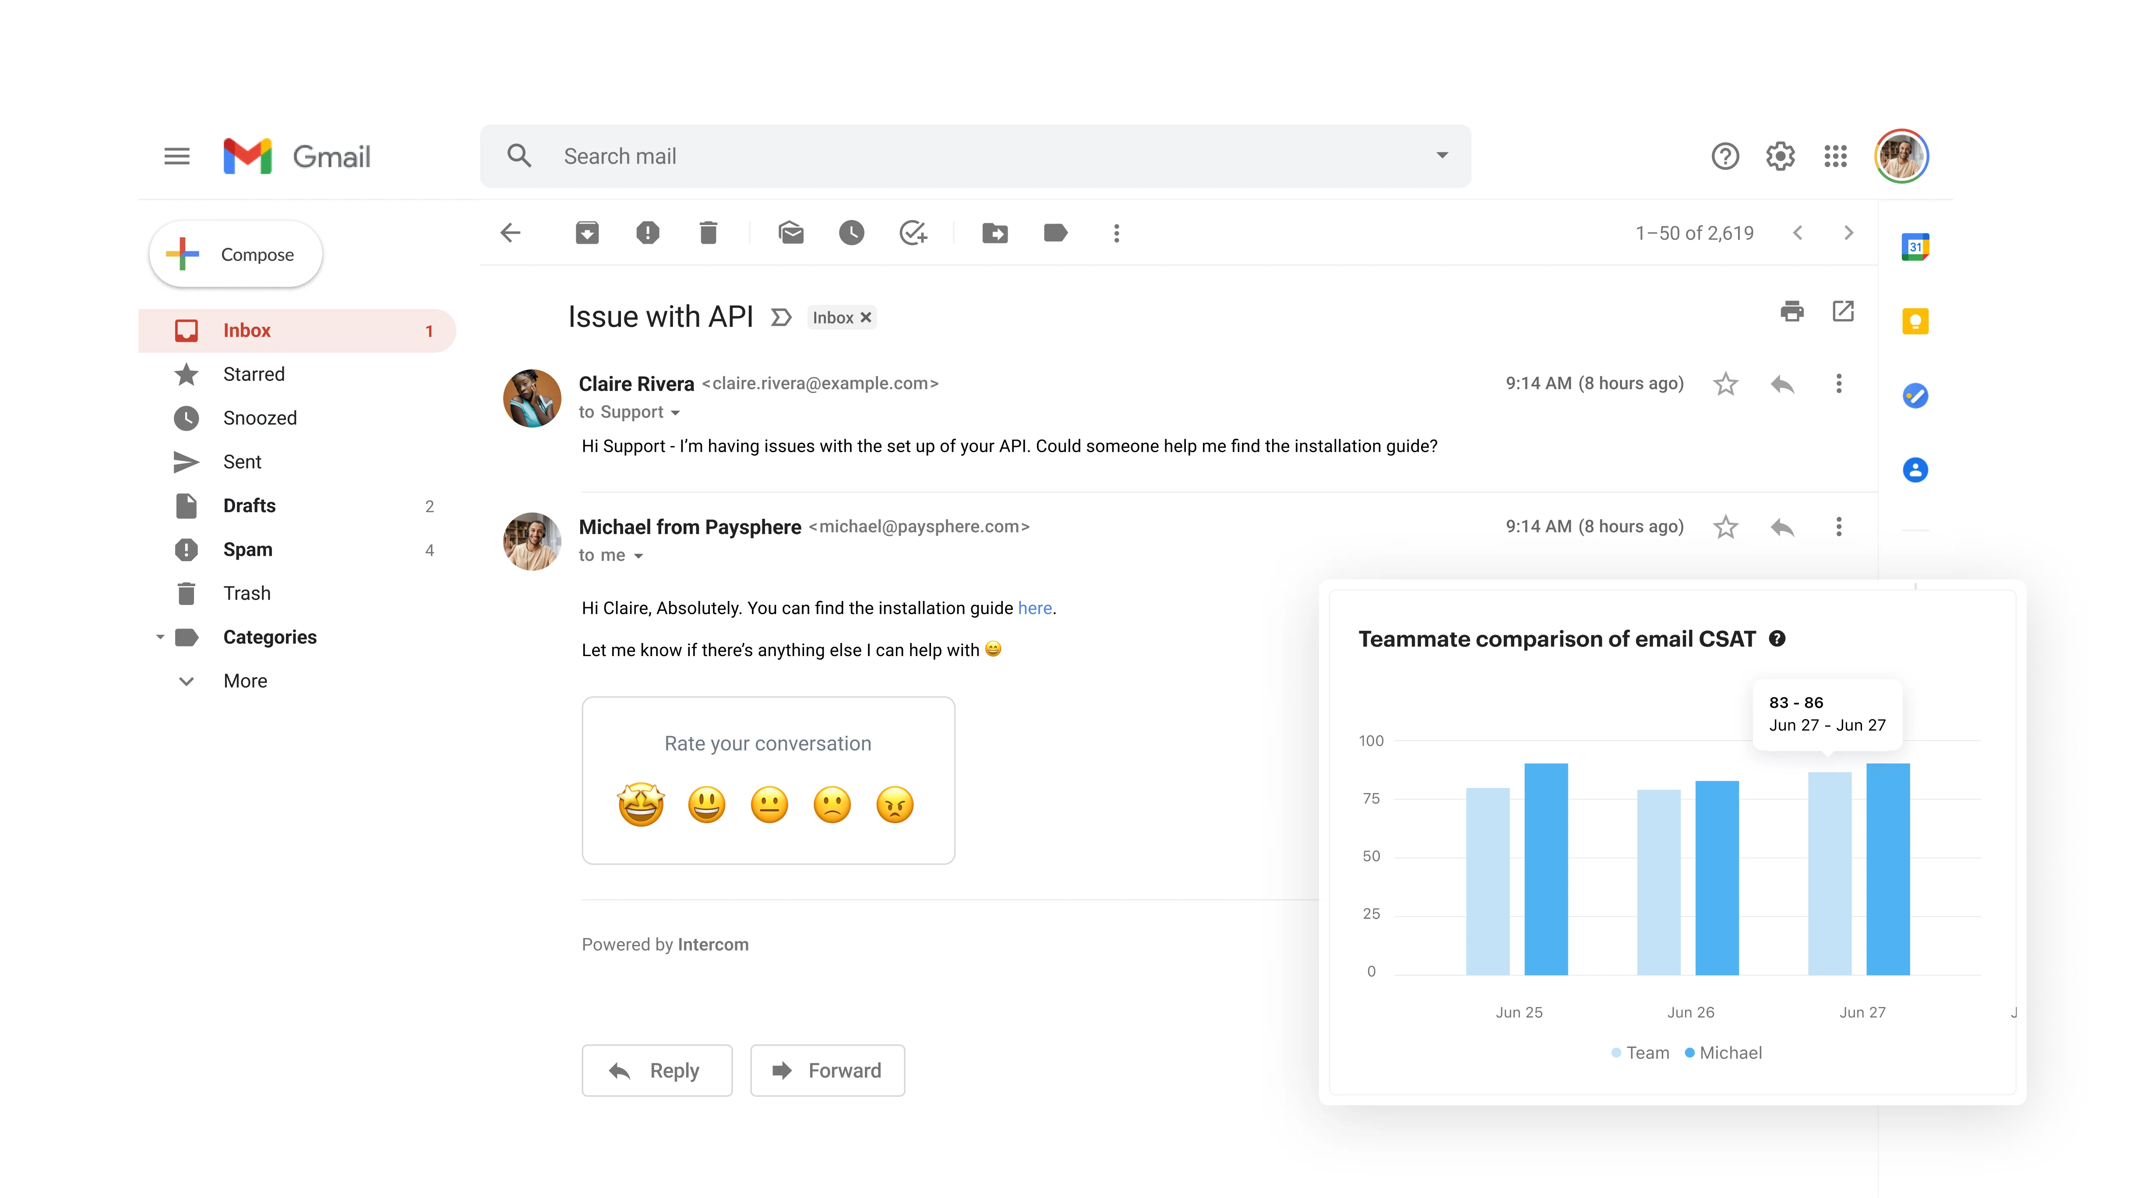2130x1198 pixels.
Task: Click the Forward button
Action: (827, 1071)
